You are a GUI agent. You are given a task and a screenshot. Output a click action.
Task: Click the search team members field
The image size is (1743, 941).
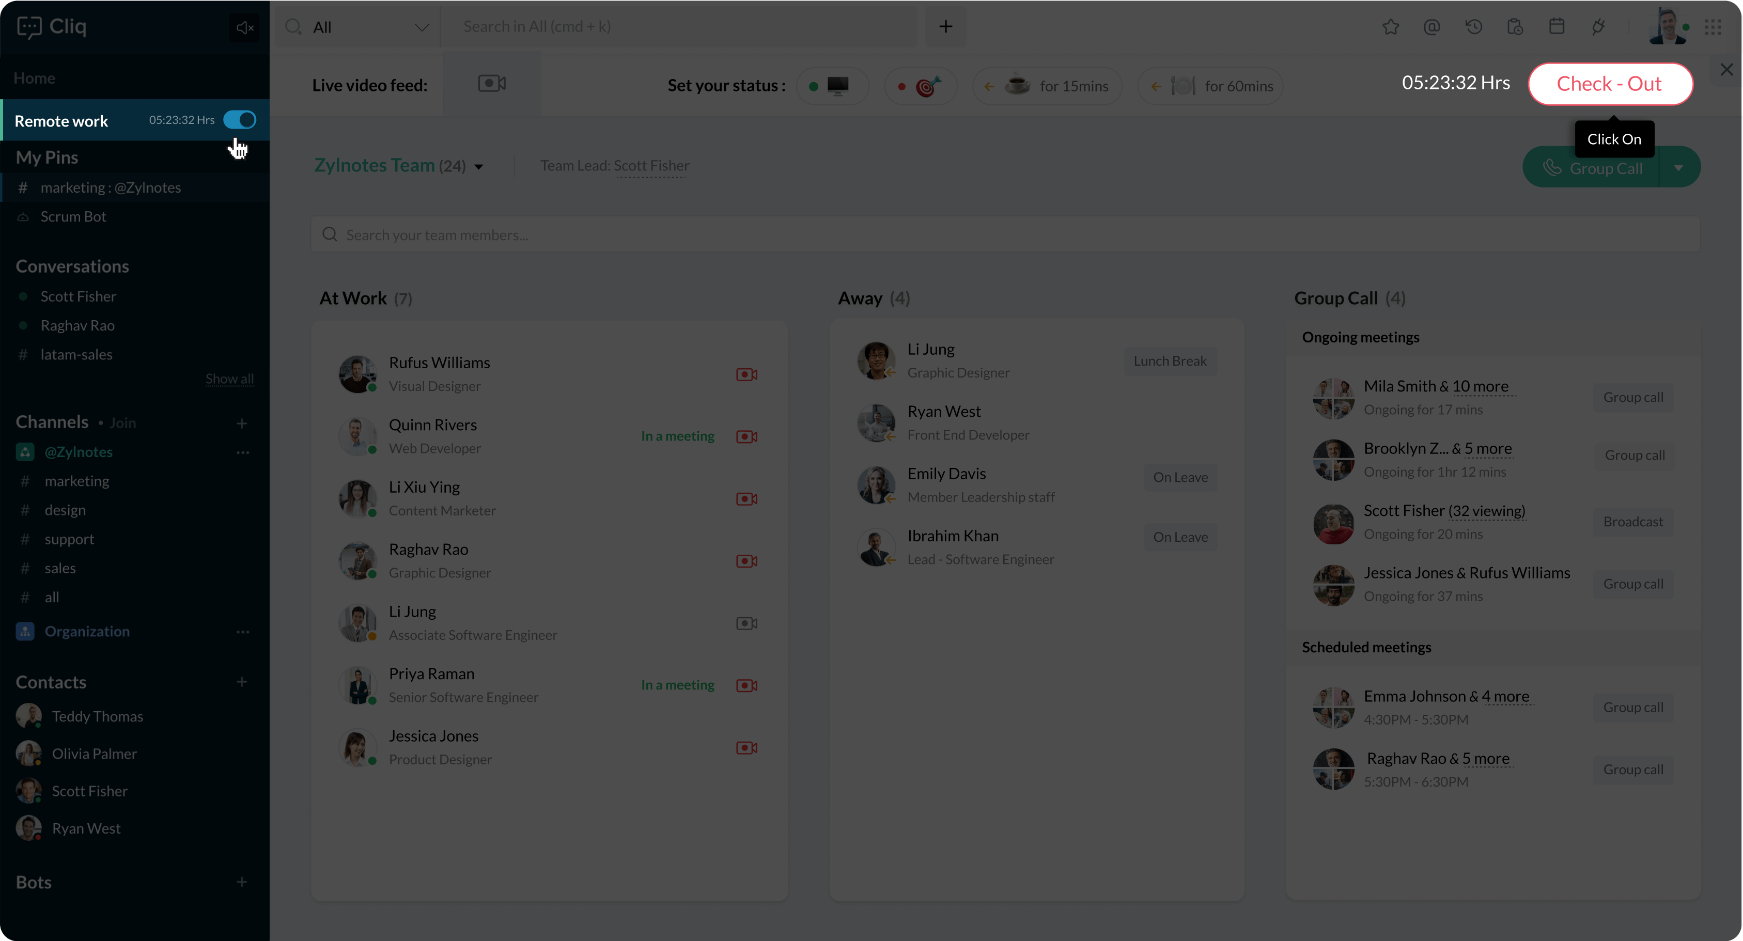pos(1005,235)
